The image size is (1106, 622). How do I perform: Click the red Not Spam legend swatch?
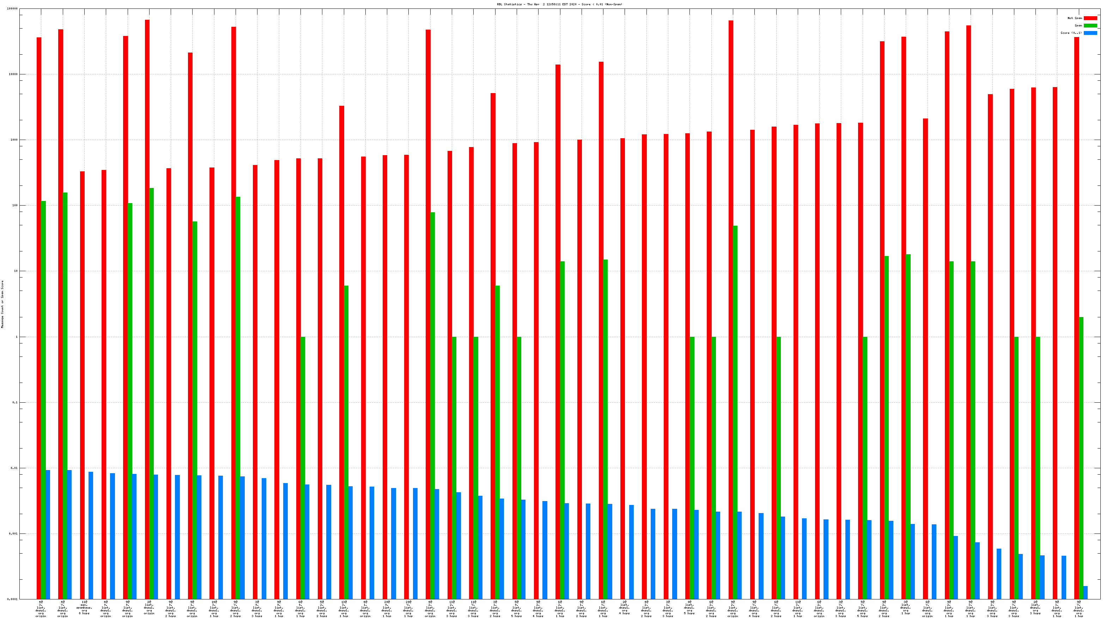(x=1090, y=18)
